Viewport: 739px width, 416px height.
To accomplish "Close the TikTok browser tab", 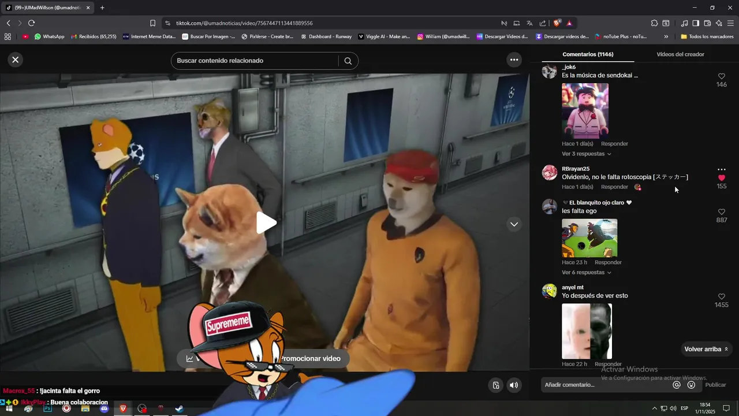I will [x=88, y=8].
